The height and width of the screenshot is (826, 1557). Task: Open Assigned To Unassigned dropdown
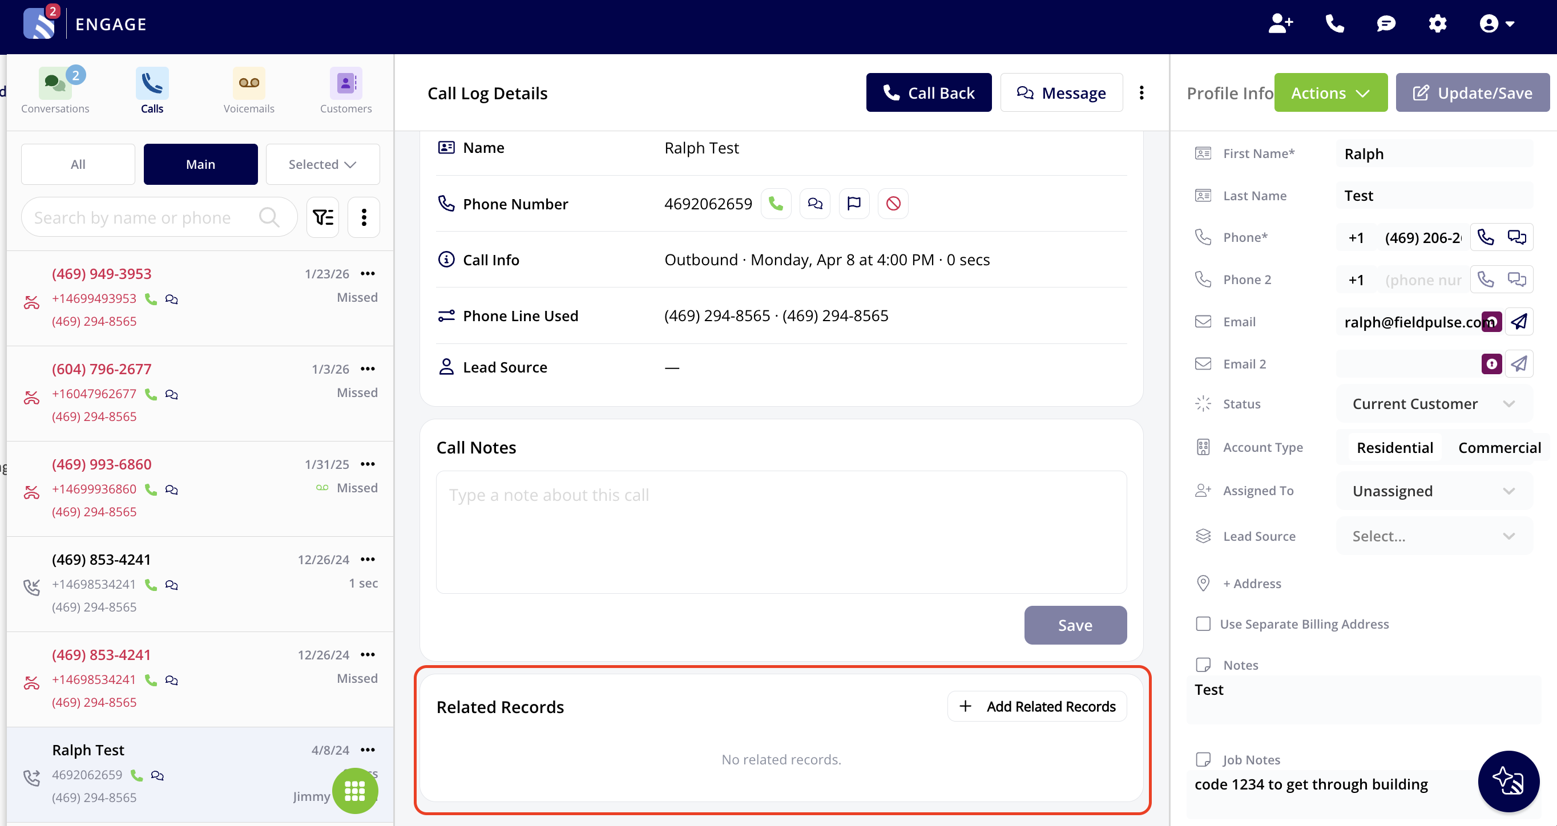[1433, 491]
